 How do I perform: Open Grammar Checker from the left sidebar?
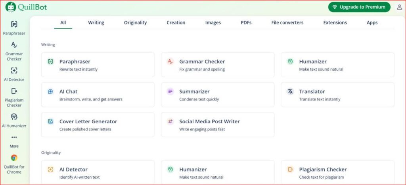(x=14, y=51)
